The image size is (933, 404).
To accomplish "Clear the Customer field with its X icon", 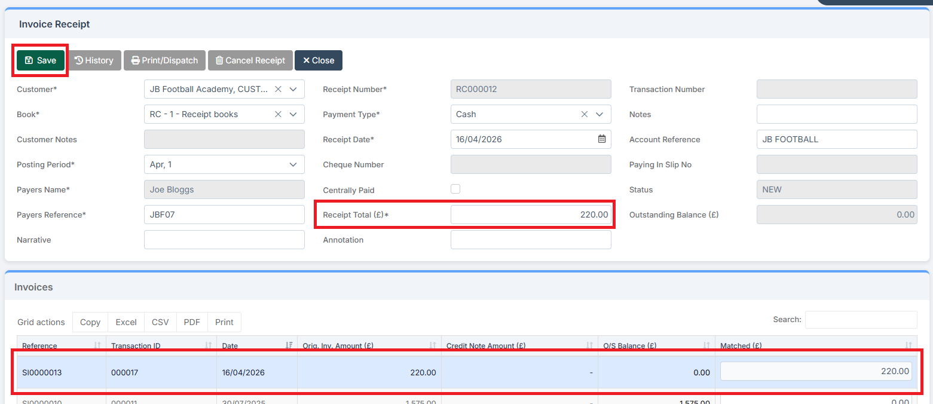I will point(278,89).
